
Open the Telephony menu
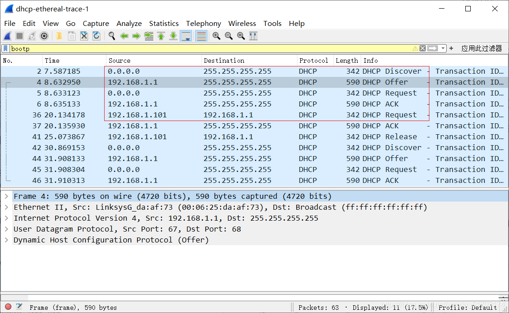tap(203, 23)
